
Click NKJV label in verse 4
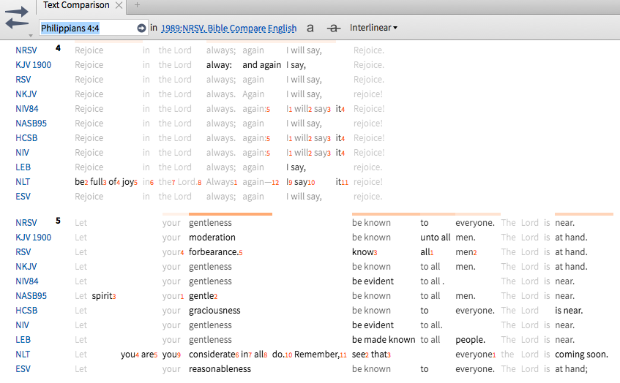[26, 94]
